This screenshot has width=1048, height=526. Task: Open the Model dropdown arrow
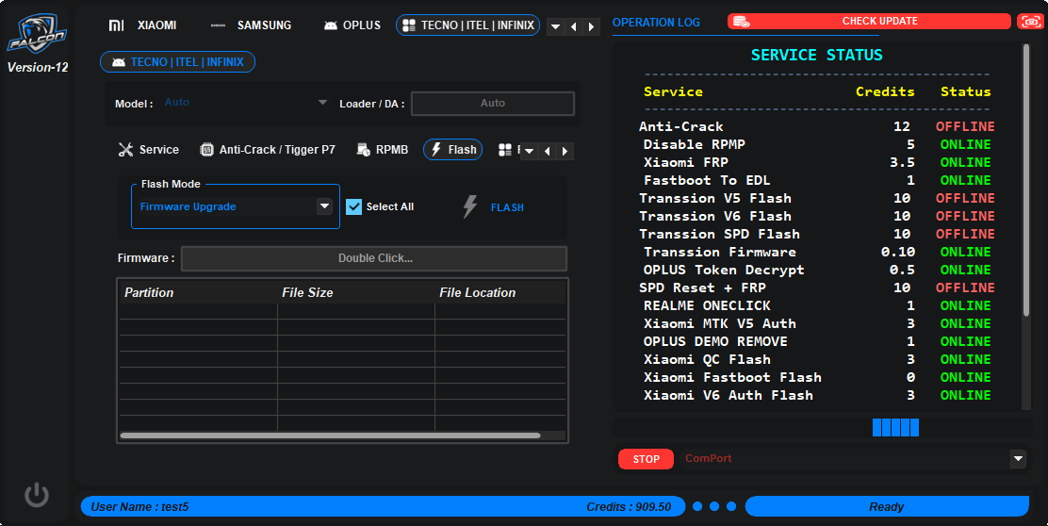[323, 103]
